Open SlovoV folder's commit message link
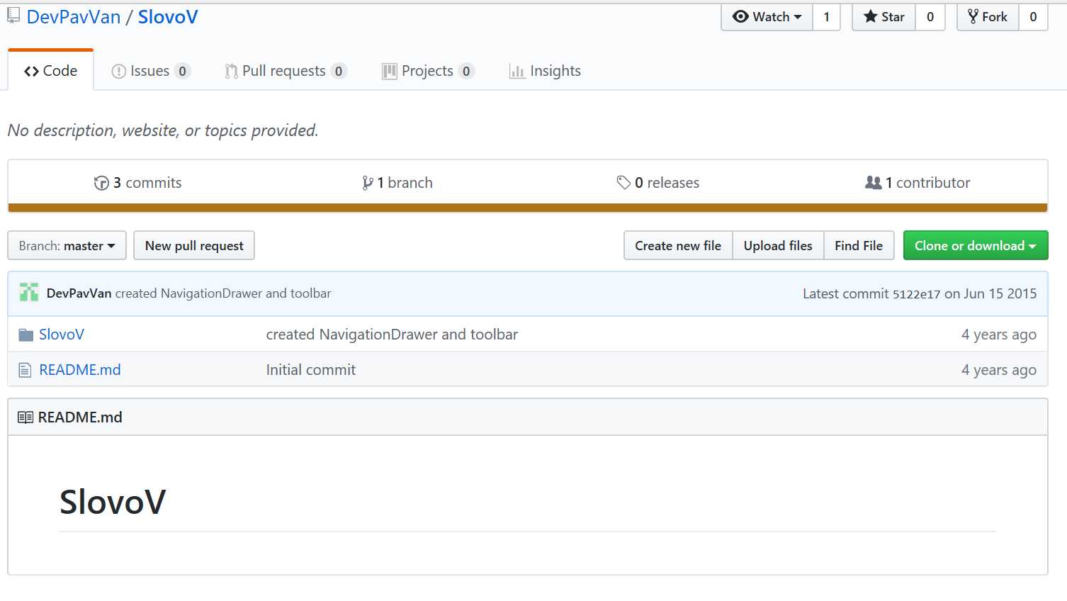Image resolution: width=1067 pixels, height=601 pixels. pyautogui.click(x=392, y=335)
